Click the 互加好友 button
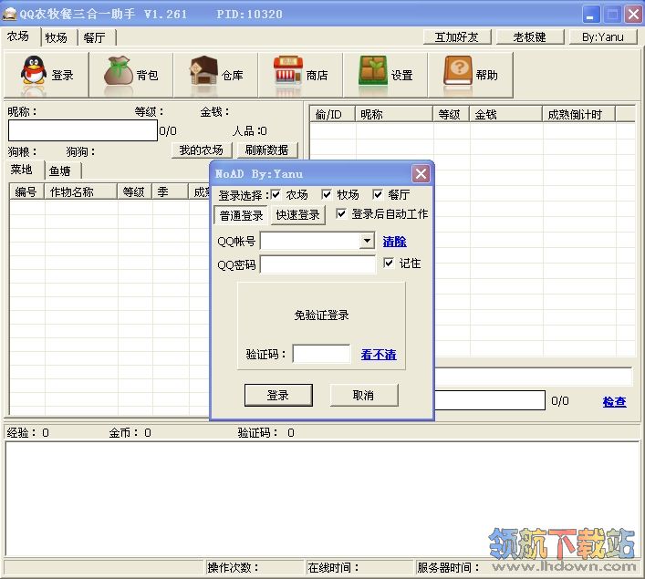 [x=457, y=37]
